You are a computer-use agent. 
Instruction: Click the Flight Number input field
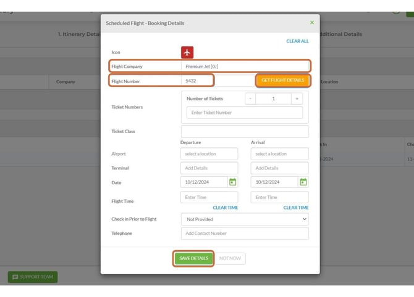[196, 81]
